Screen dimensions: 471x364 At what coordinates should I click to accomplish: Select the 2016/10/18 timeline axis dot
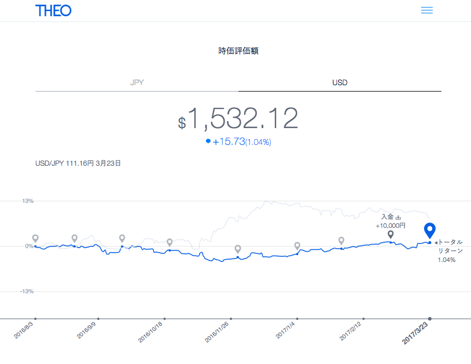(x=165, y=319)
